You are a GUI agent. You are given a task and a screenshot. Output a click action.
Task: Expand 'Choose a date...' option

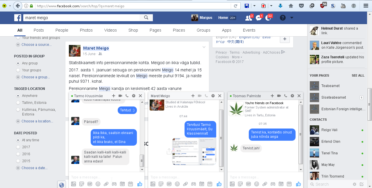[32, 168]
